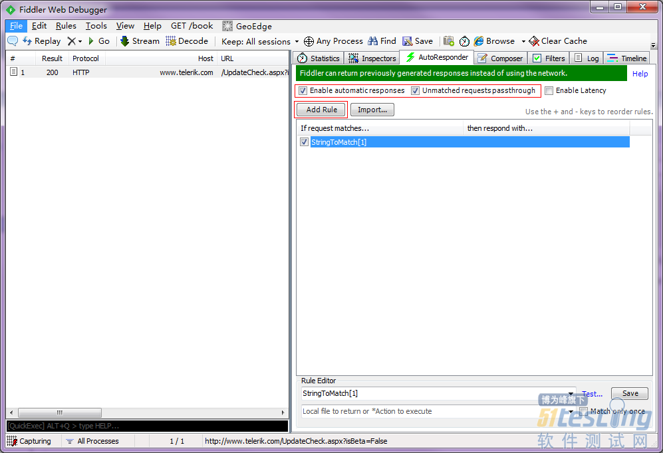Image resolution: width=663 pixels, height=453 pixels.
Task: Toggle Decode in toolbar
Action: [187, 41]
